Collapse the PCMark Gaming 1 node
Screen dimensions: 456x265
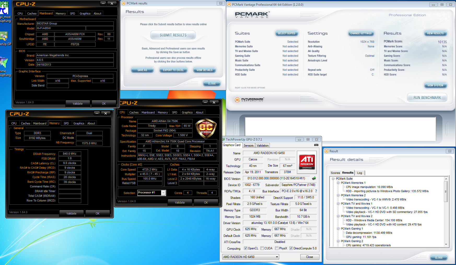pyautogui.click(x=338, y=229)
